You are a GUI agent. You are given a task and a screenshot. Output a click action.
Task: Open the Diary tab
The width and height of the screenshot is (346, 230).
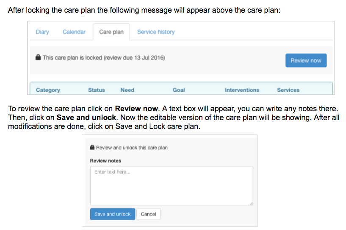coord(42,32)
